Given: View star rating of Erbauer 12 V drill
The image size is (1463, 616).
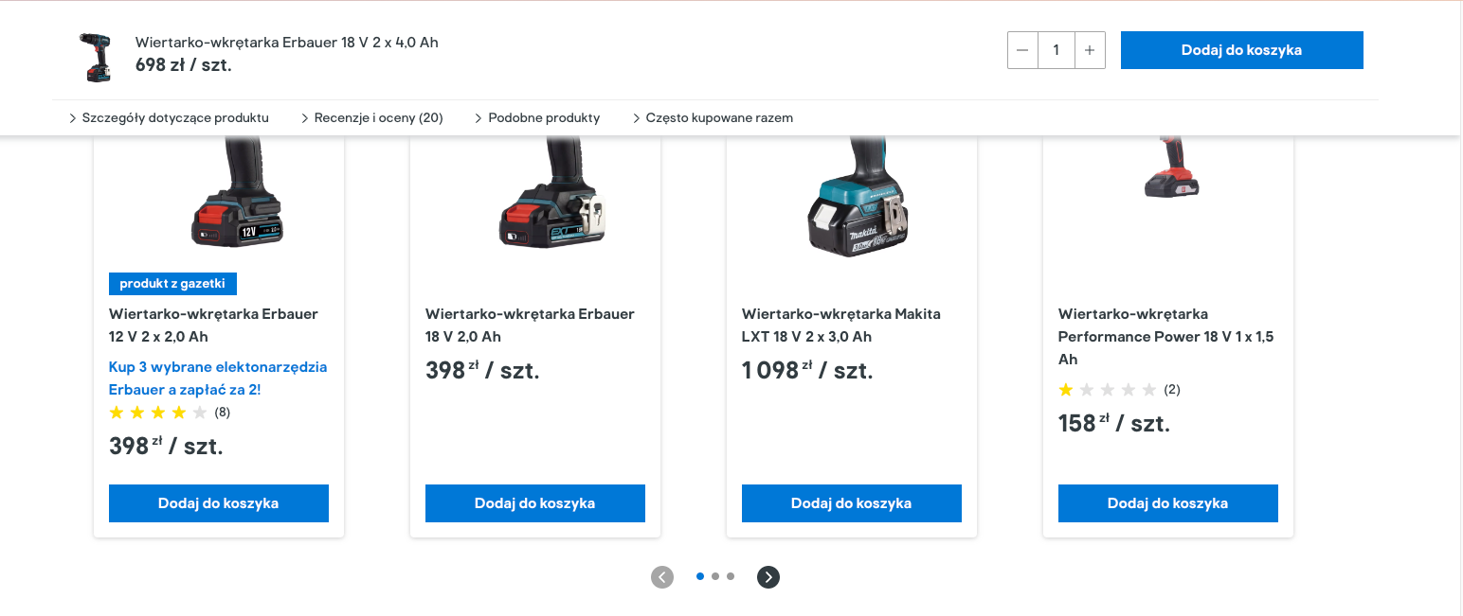Looking at the screenshot, I should pos(158,413).
